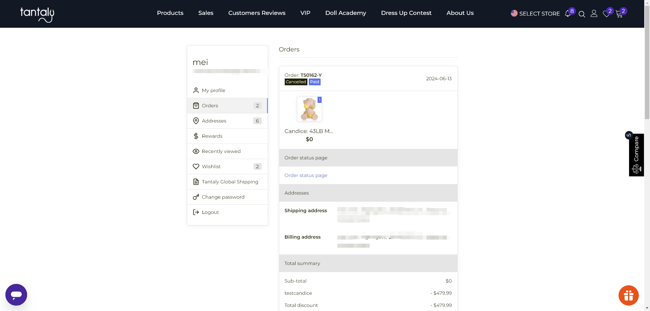The width and height of the screenshot is (650, 311).
Task: Click the Paid status badge
Action: click(315, 82)
